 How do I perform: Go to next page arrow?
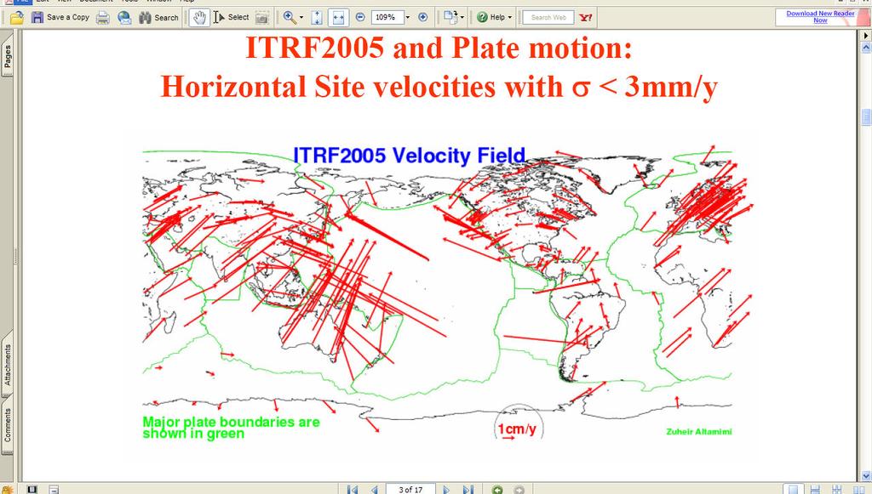(446, 489)
